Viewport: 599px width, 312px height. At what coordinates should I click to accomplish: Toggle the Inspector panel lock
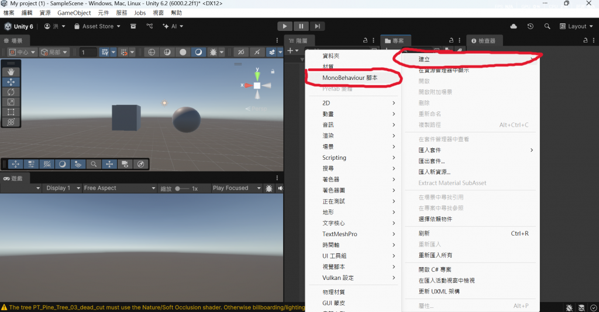[x=585, y=40]
